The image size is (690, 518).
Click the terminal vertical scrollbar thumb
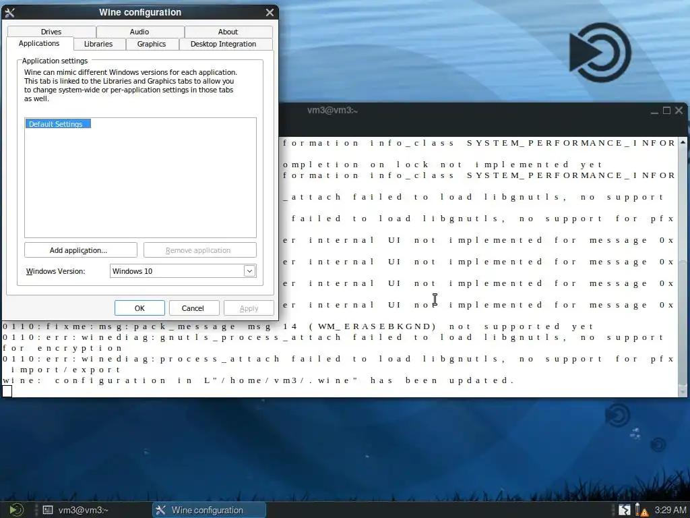click(683, 324)
